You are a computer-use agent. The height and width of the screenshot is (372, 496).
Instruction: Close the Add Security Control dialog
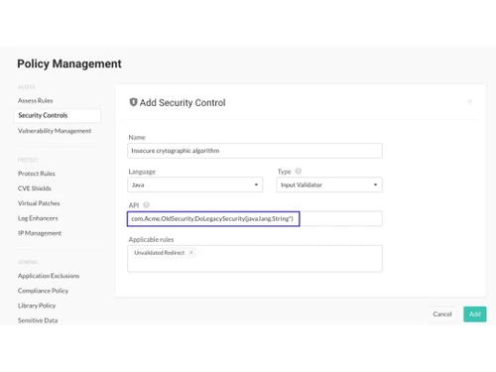469,101
